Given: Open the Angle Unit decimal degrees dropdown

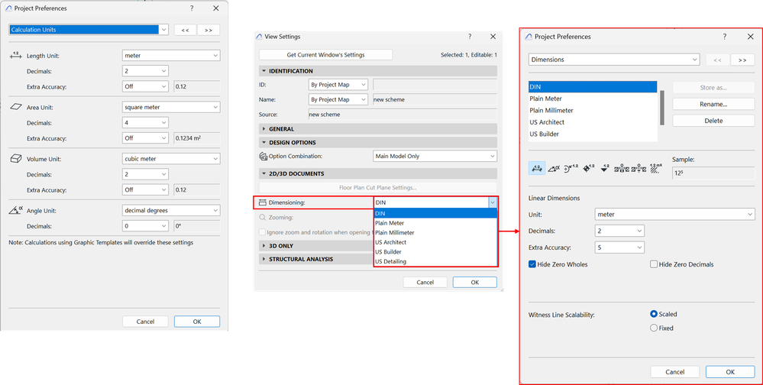Looking at the screenshot, I should coord(171,211).
